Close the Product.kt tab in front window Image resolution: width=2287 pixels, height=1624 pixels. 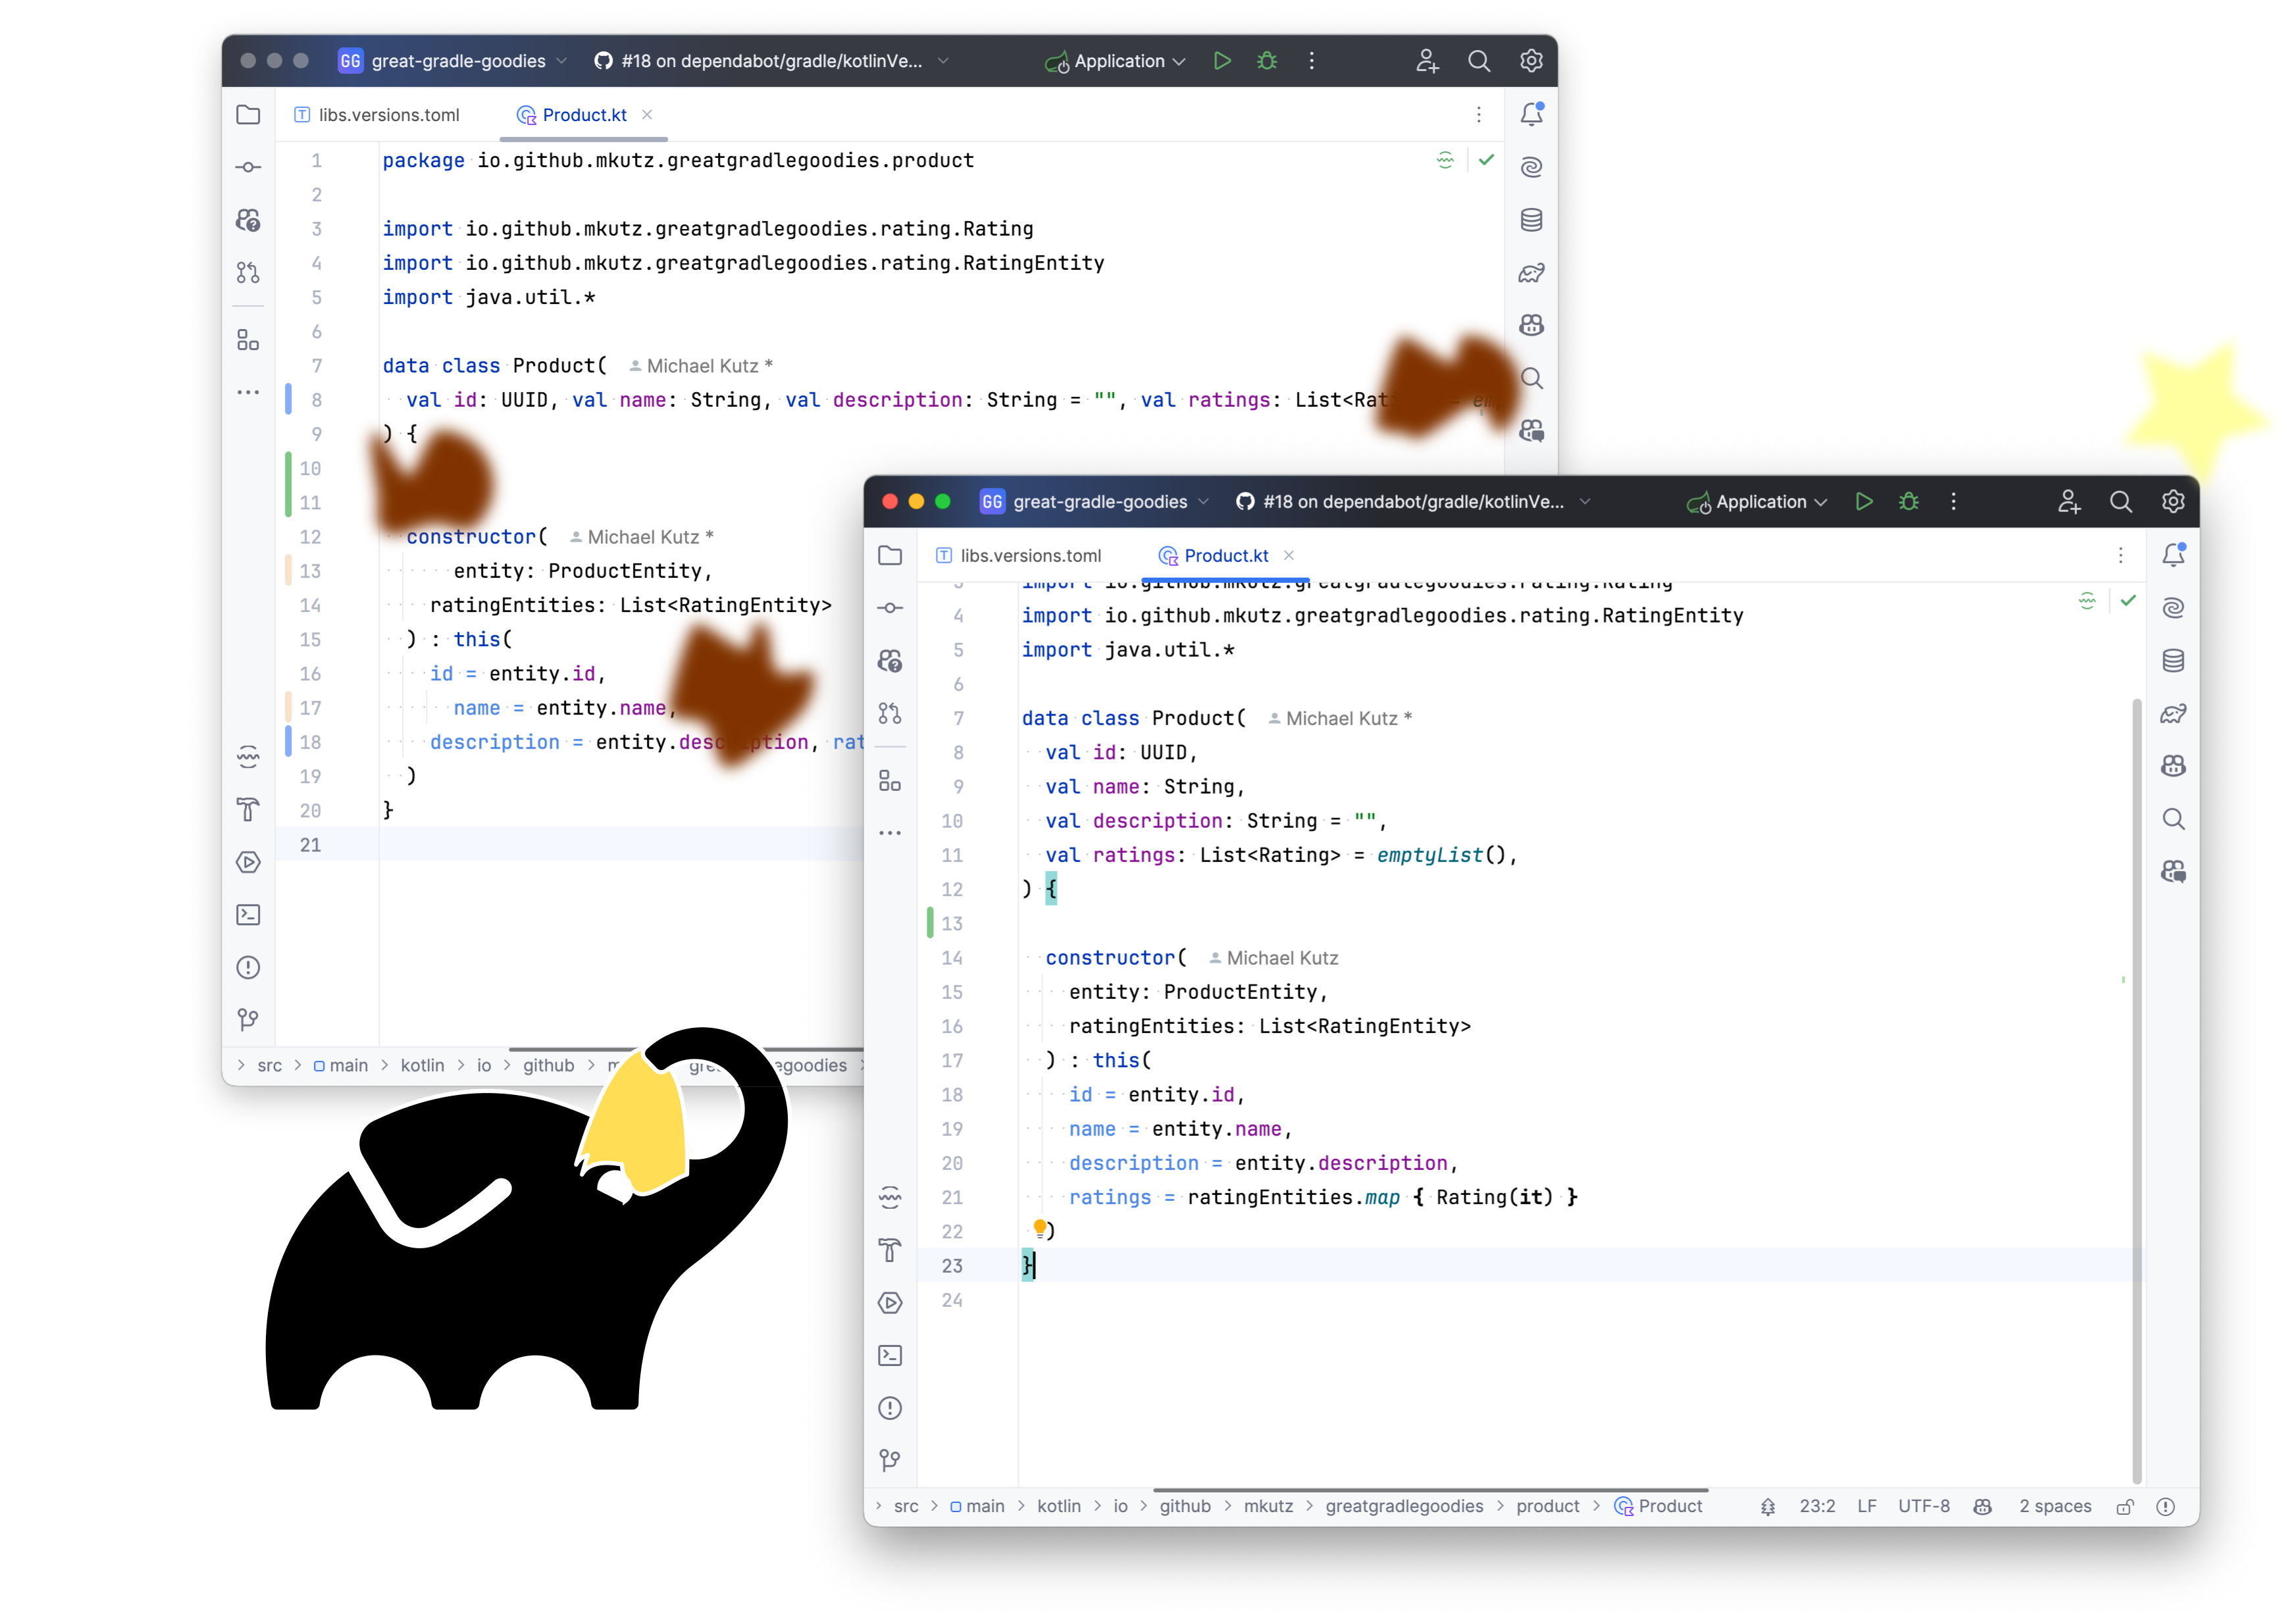pos(1288,555)
